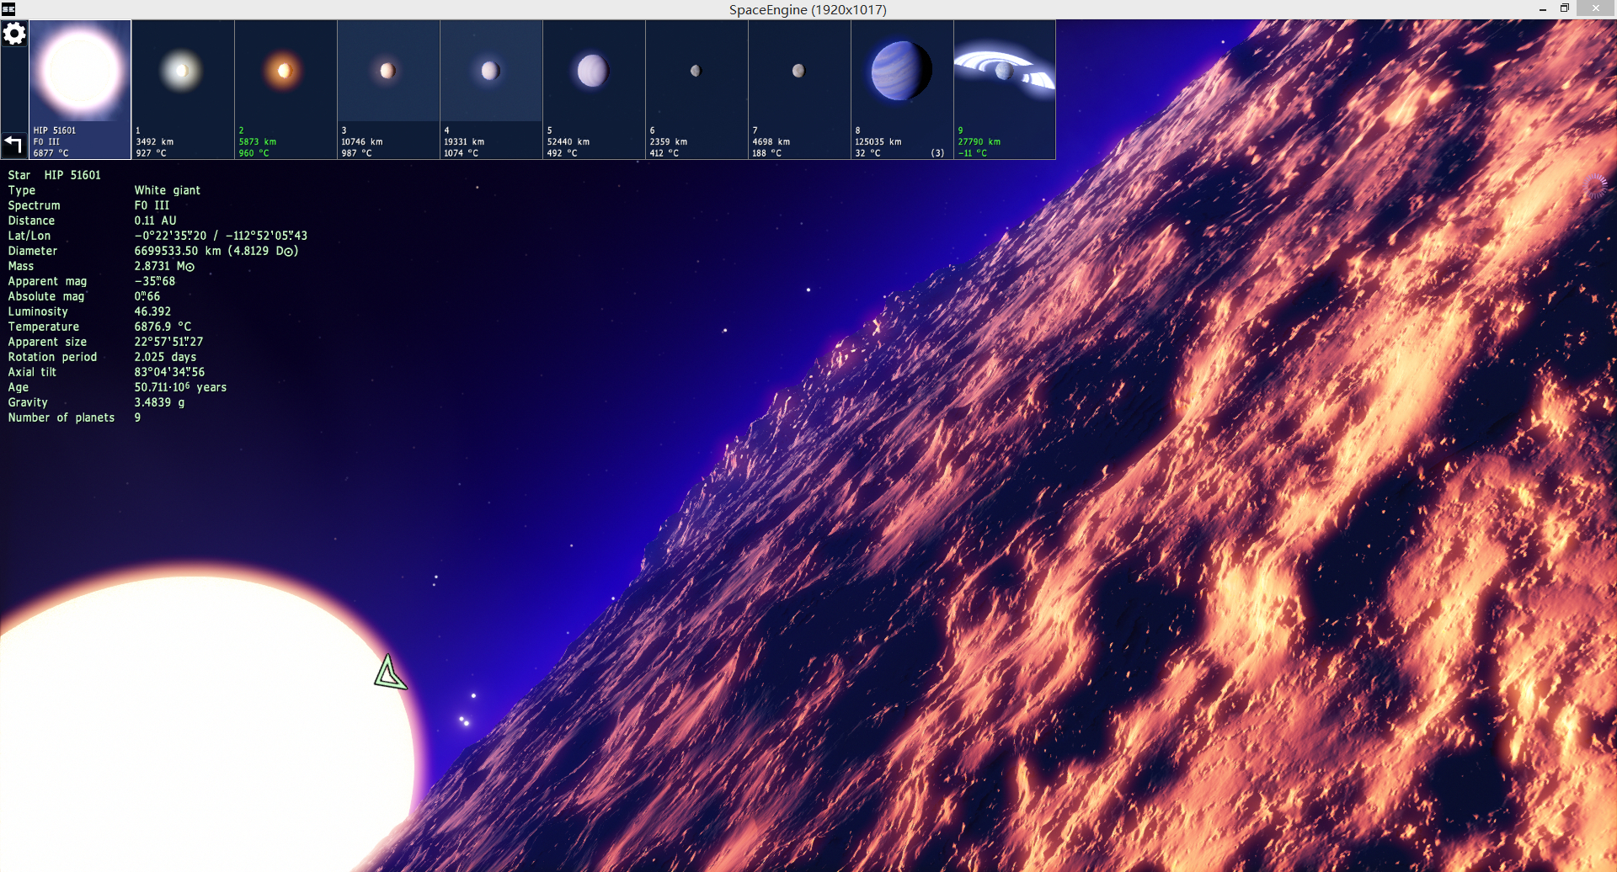Select planet 2 thumbnail (5873 km)
Viewport: 1617px width, 872px height.
pyautogui.click(x=286, y=89)
